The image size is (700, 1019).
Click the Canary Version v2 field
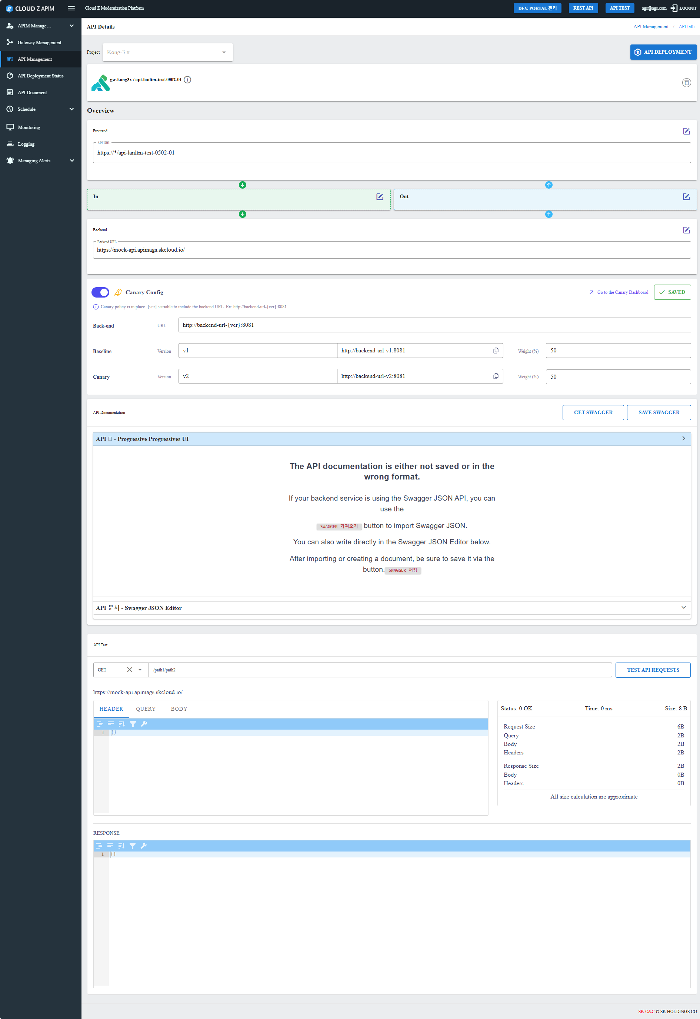(x=257, y=376)
